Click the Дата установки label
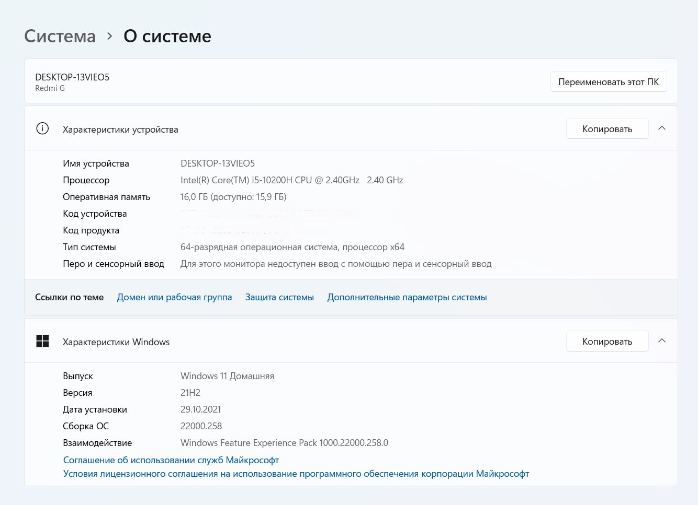698x505 pixels. (95, 409)
